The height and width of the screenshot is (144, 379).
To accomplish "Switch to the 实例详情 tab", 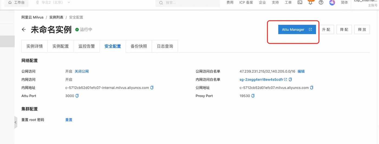I will pyautogui.click(x=34, y=46).
